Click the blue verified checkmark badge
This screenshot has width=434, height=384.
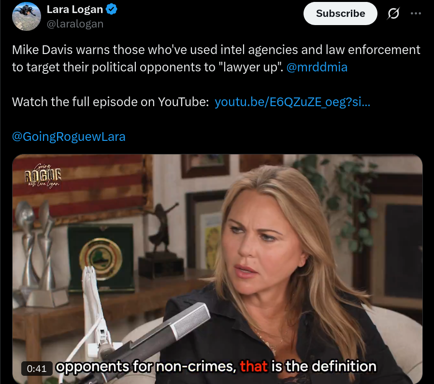(x=112, y=9)
